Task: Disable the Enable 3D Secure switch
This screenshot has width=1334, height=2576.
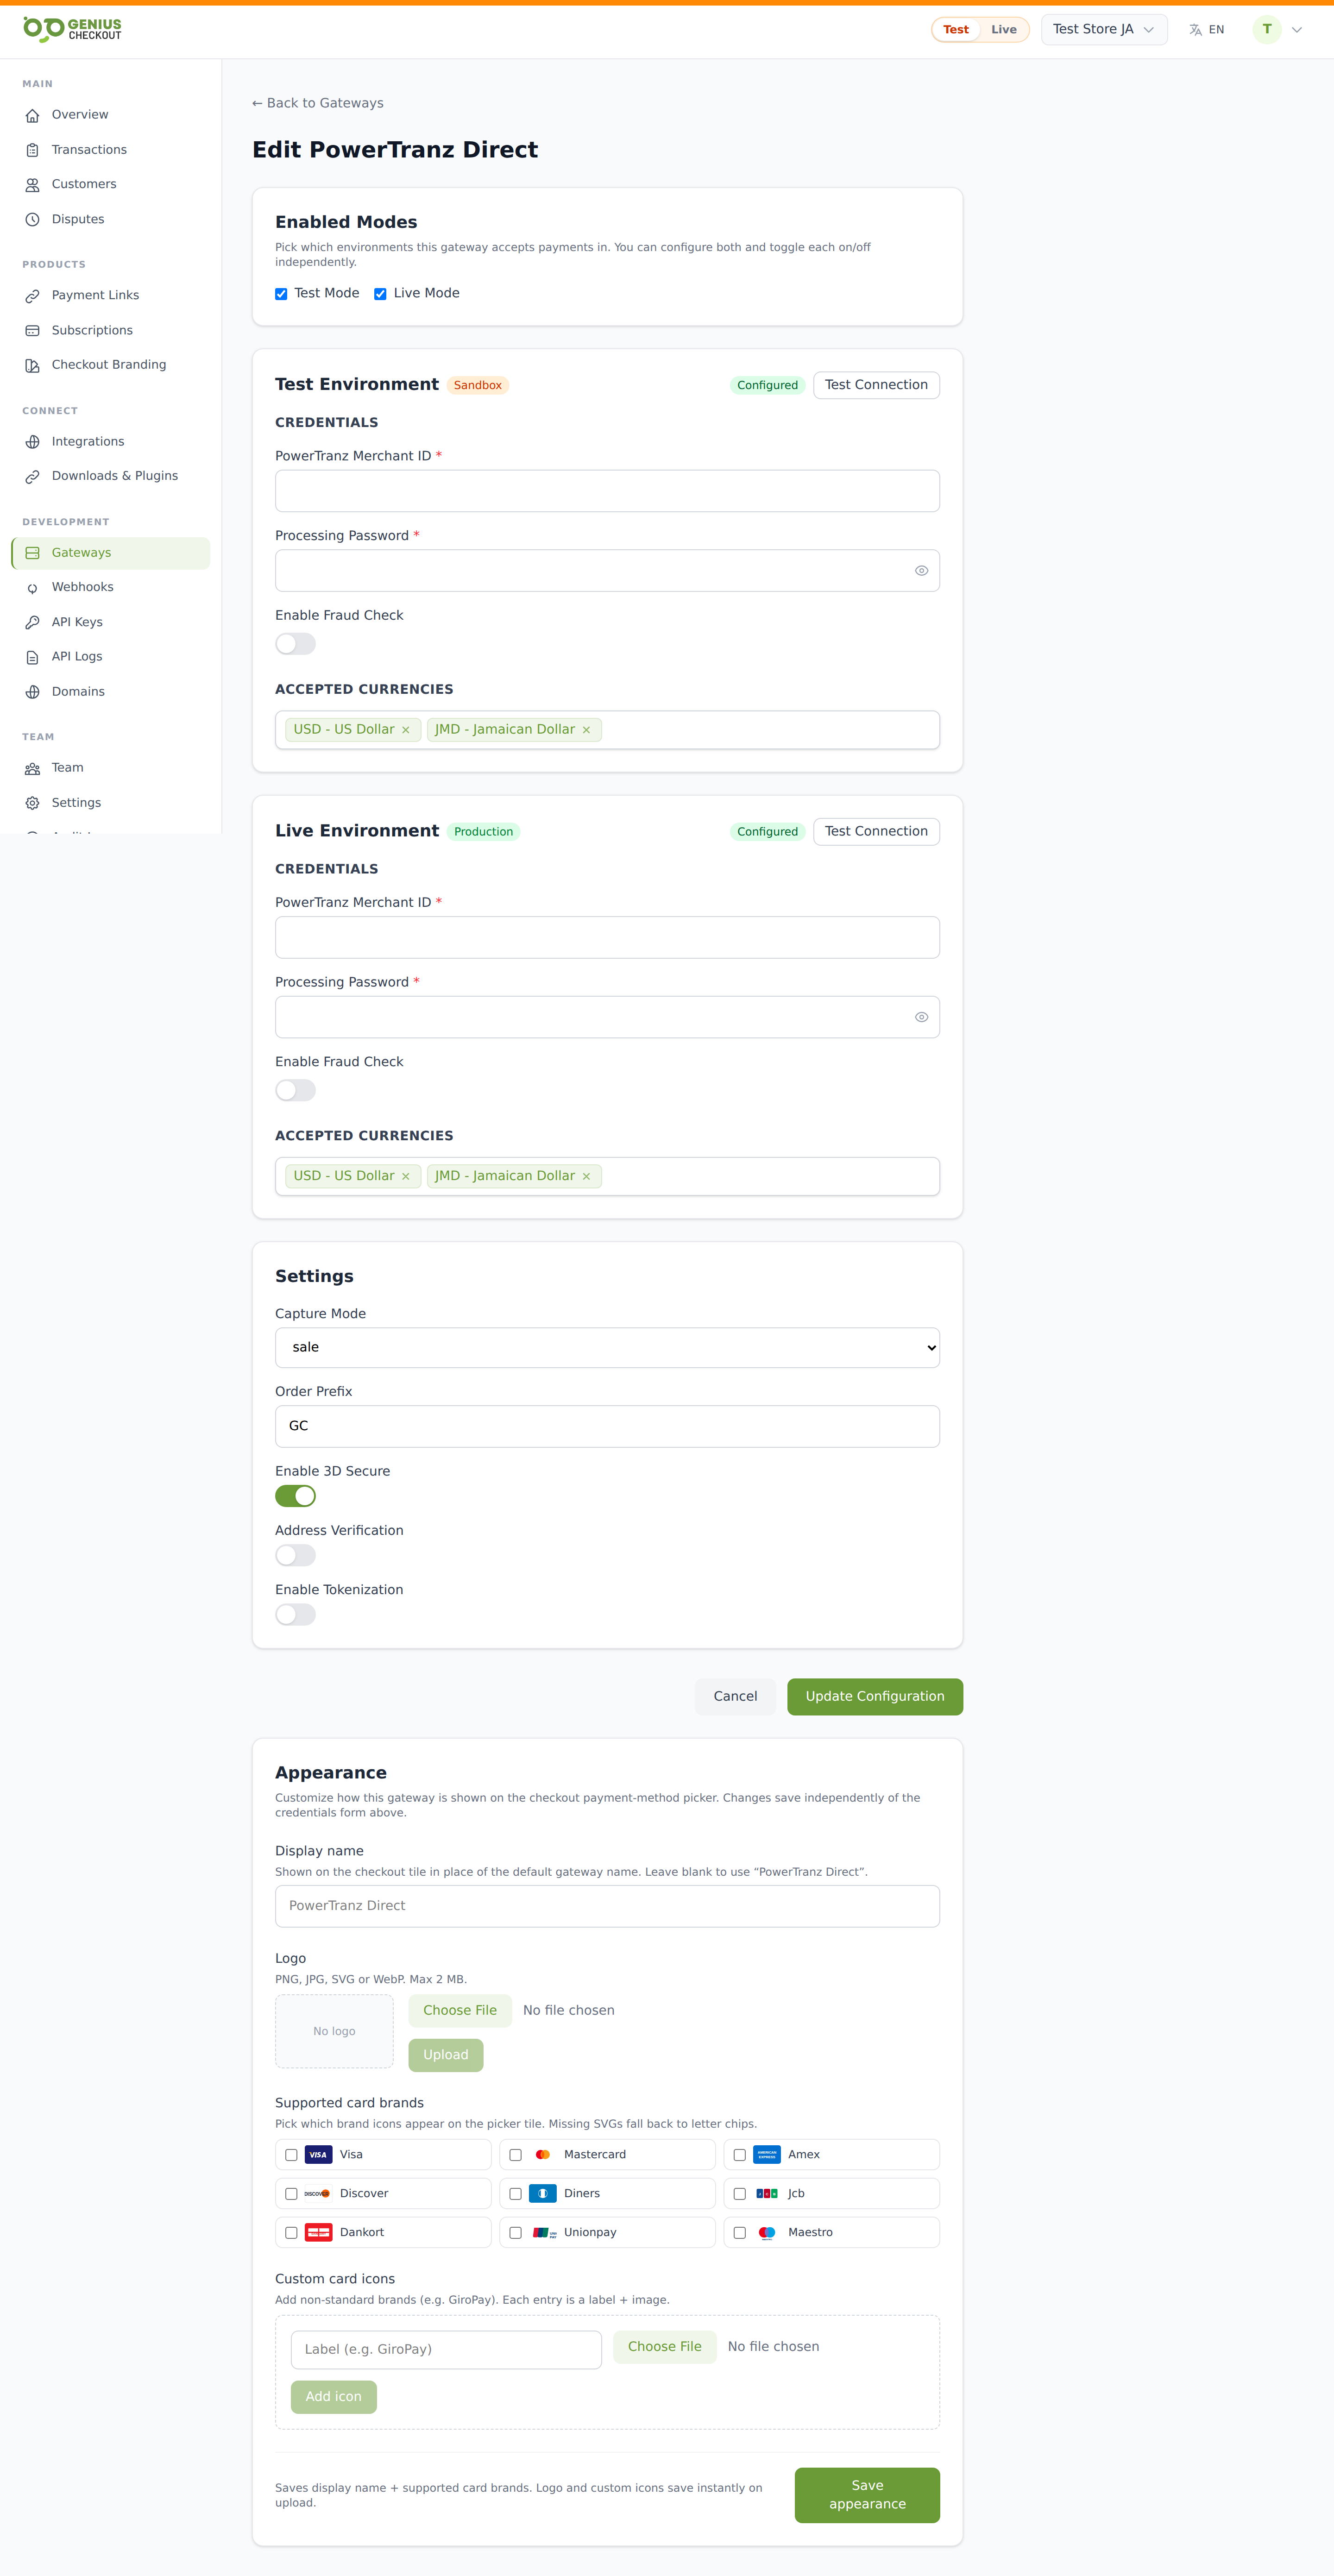Action: (295, 1496)
